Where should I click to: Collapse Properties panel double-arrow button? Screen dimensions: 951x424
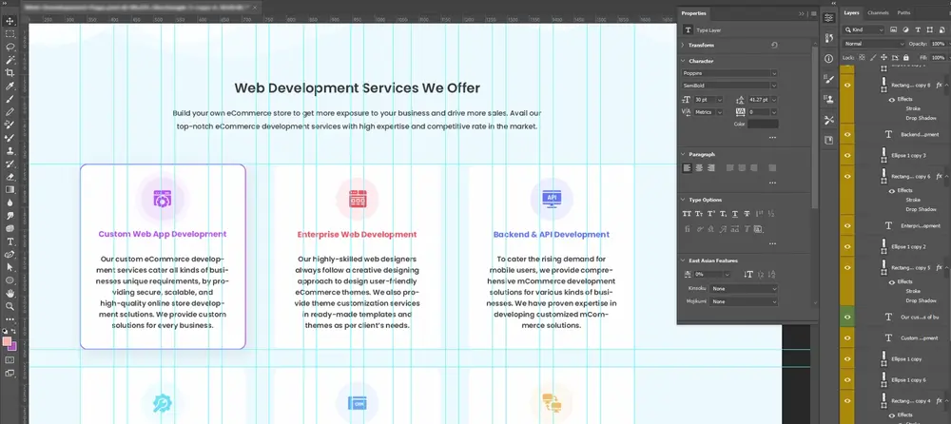click(x=801, y=13)
